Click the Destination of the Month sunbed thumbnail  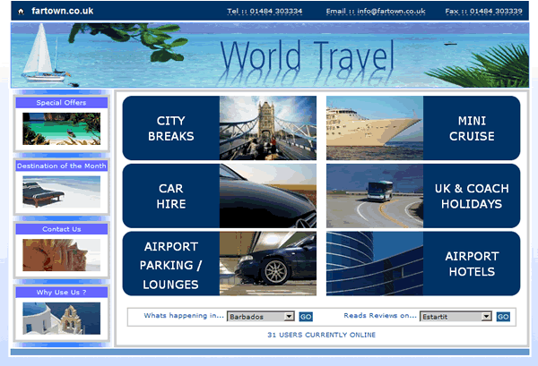(61, 192)
